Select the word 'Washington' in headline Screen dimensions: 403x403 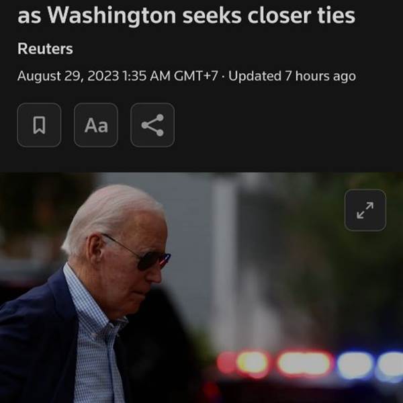[112, 15]
